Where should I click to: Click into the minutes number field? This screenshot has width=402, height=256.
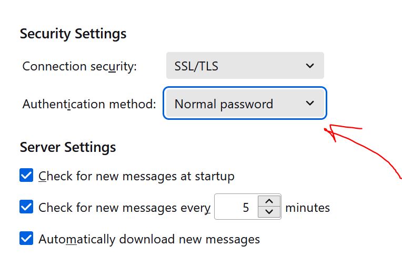point(237,207)
